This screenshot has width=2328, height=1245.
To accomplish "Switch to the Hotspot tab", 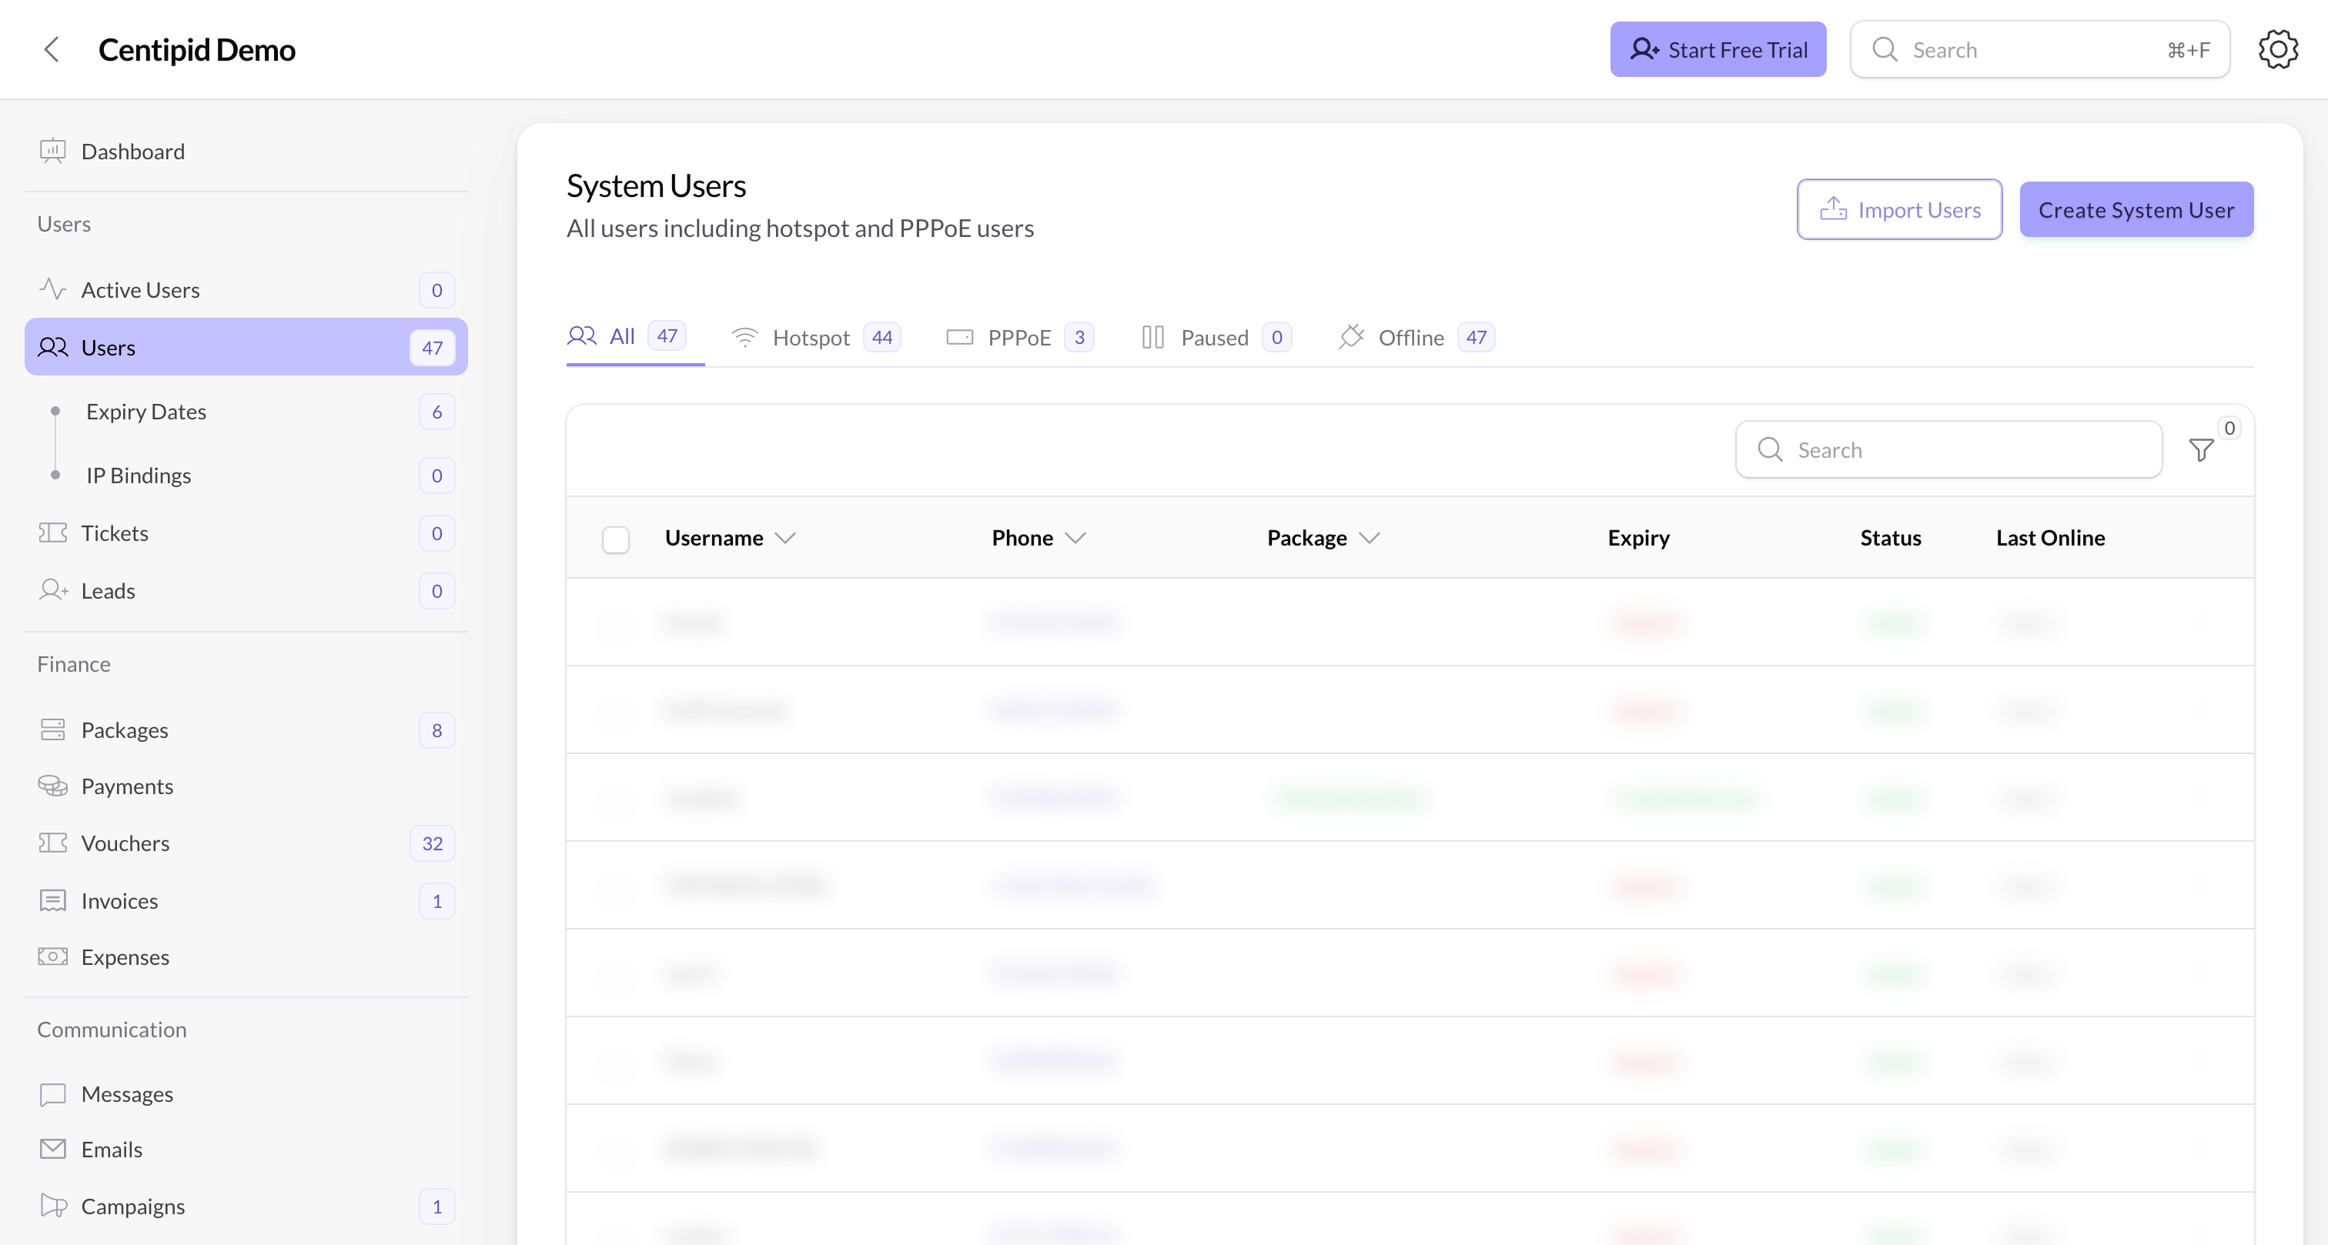I will (811, 337).
